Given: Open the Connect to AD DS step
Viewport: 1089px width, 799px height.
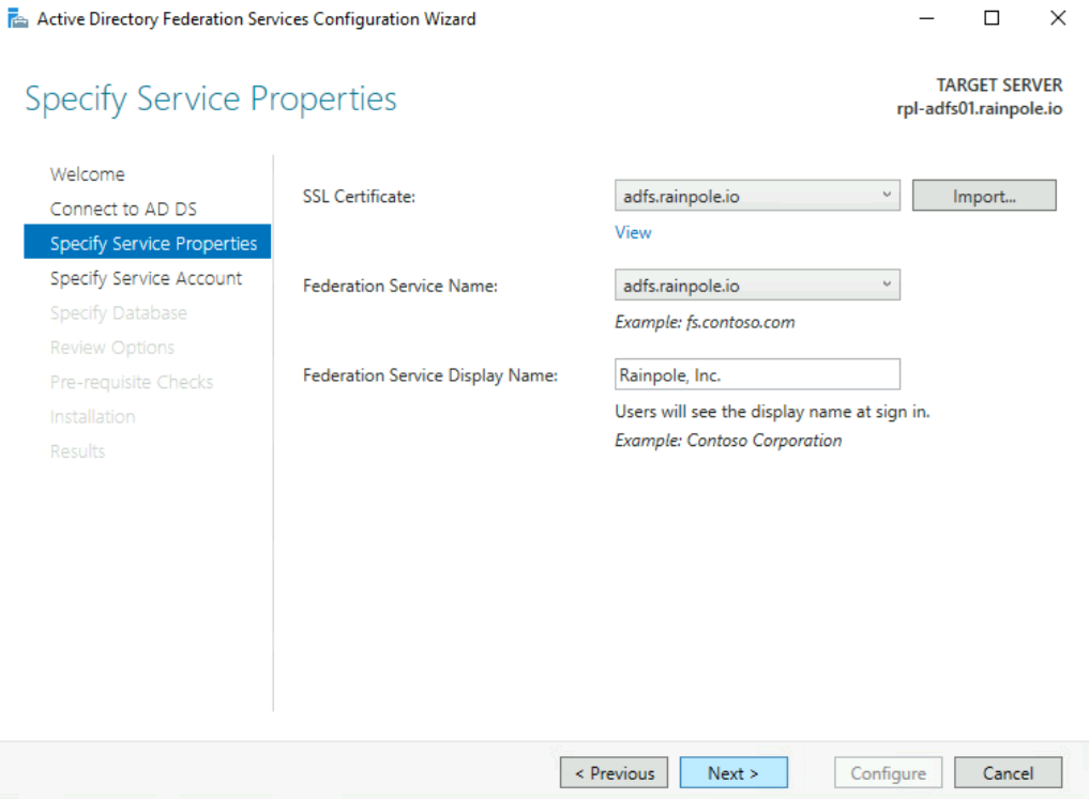Looking at the screenshot, I should [123, 209].
